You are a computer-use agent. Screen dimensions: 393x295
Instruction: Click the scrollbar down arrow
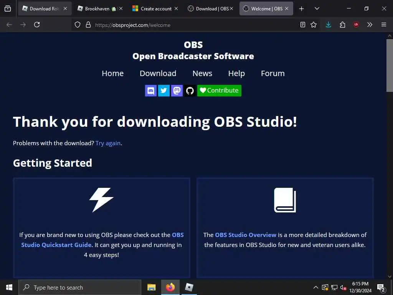tap(390, 277)
